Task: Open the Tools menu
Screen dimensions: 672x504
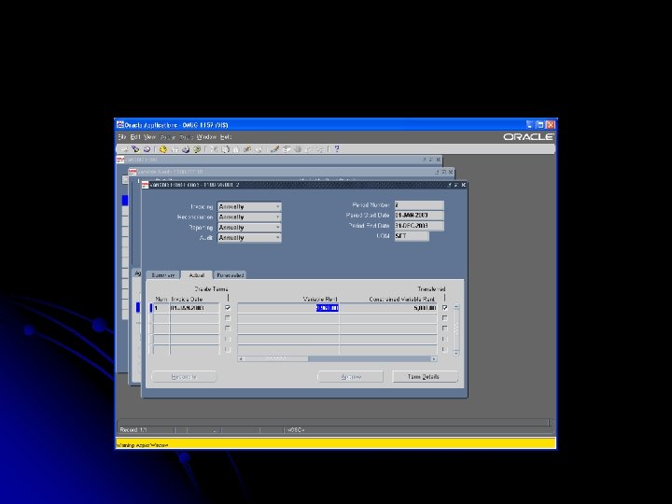Action: (187, 137)
